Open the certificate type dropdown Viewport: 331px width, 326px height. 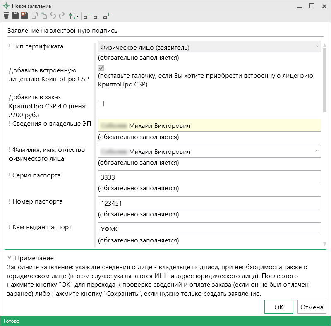(x=317, y=47)
